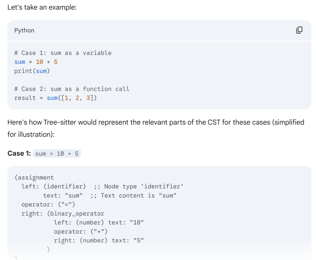316x260 pixels.
Task: Click the 'right: (number) text: "5"' line
Action: [x=99, y=241]
